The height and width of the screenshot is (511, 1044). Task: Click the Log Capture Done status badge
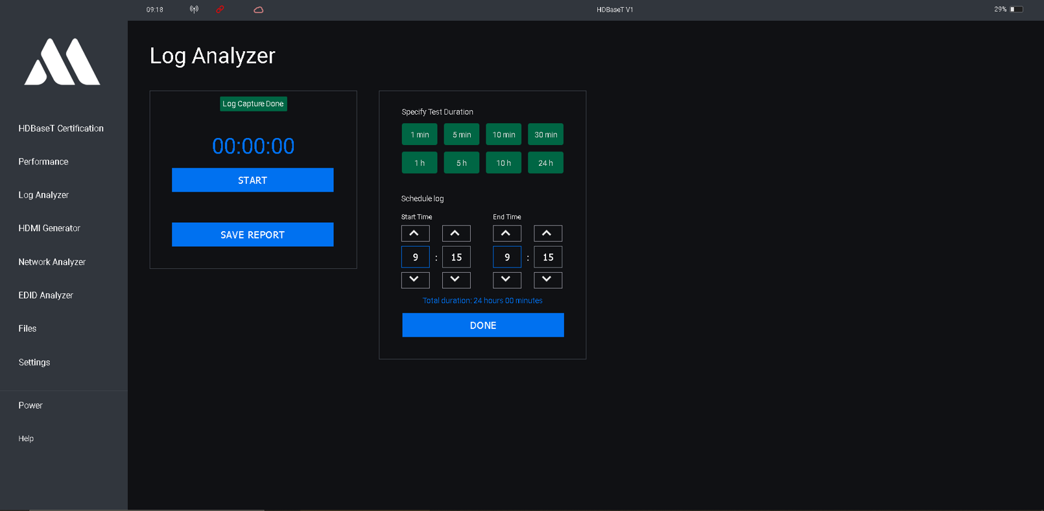pos(254,104)
